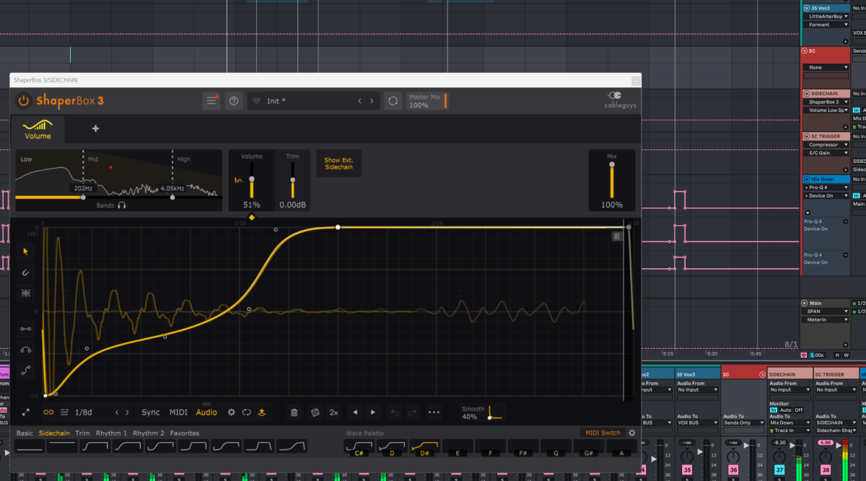Screen dimensions: 866x481
Task: Go to previous preset arrow
Action: pyautogui.click(x=360, y=101)
